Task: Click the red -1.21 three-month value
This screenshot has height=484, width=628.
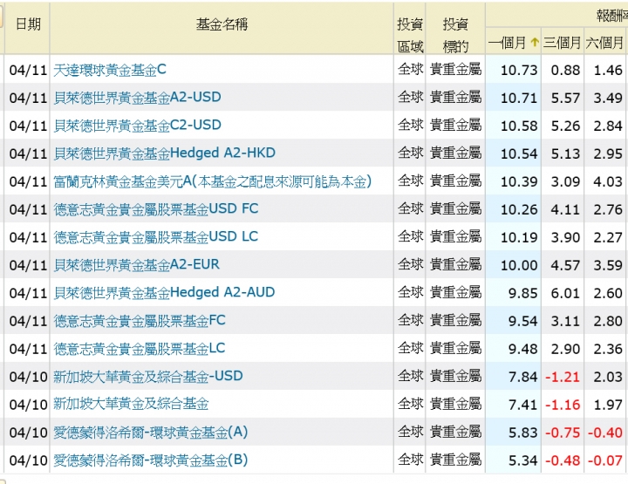Action: [x=563, y=377]
